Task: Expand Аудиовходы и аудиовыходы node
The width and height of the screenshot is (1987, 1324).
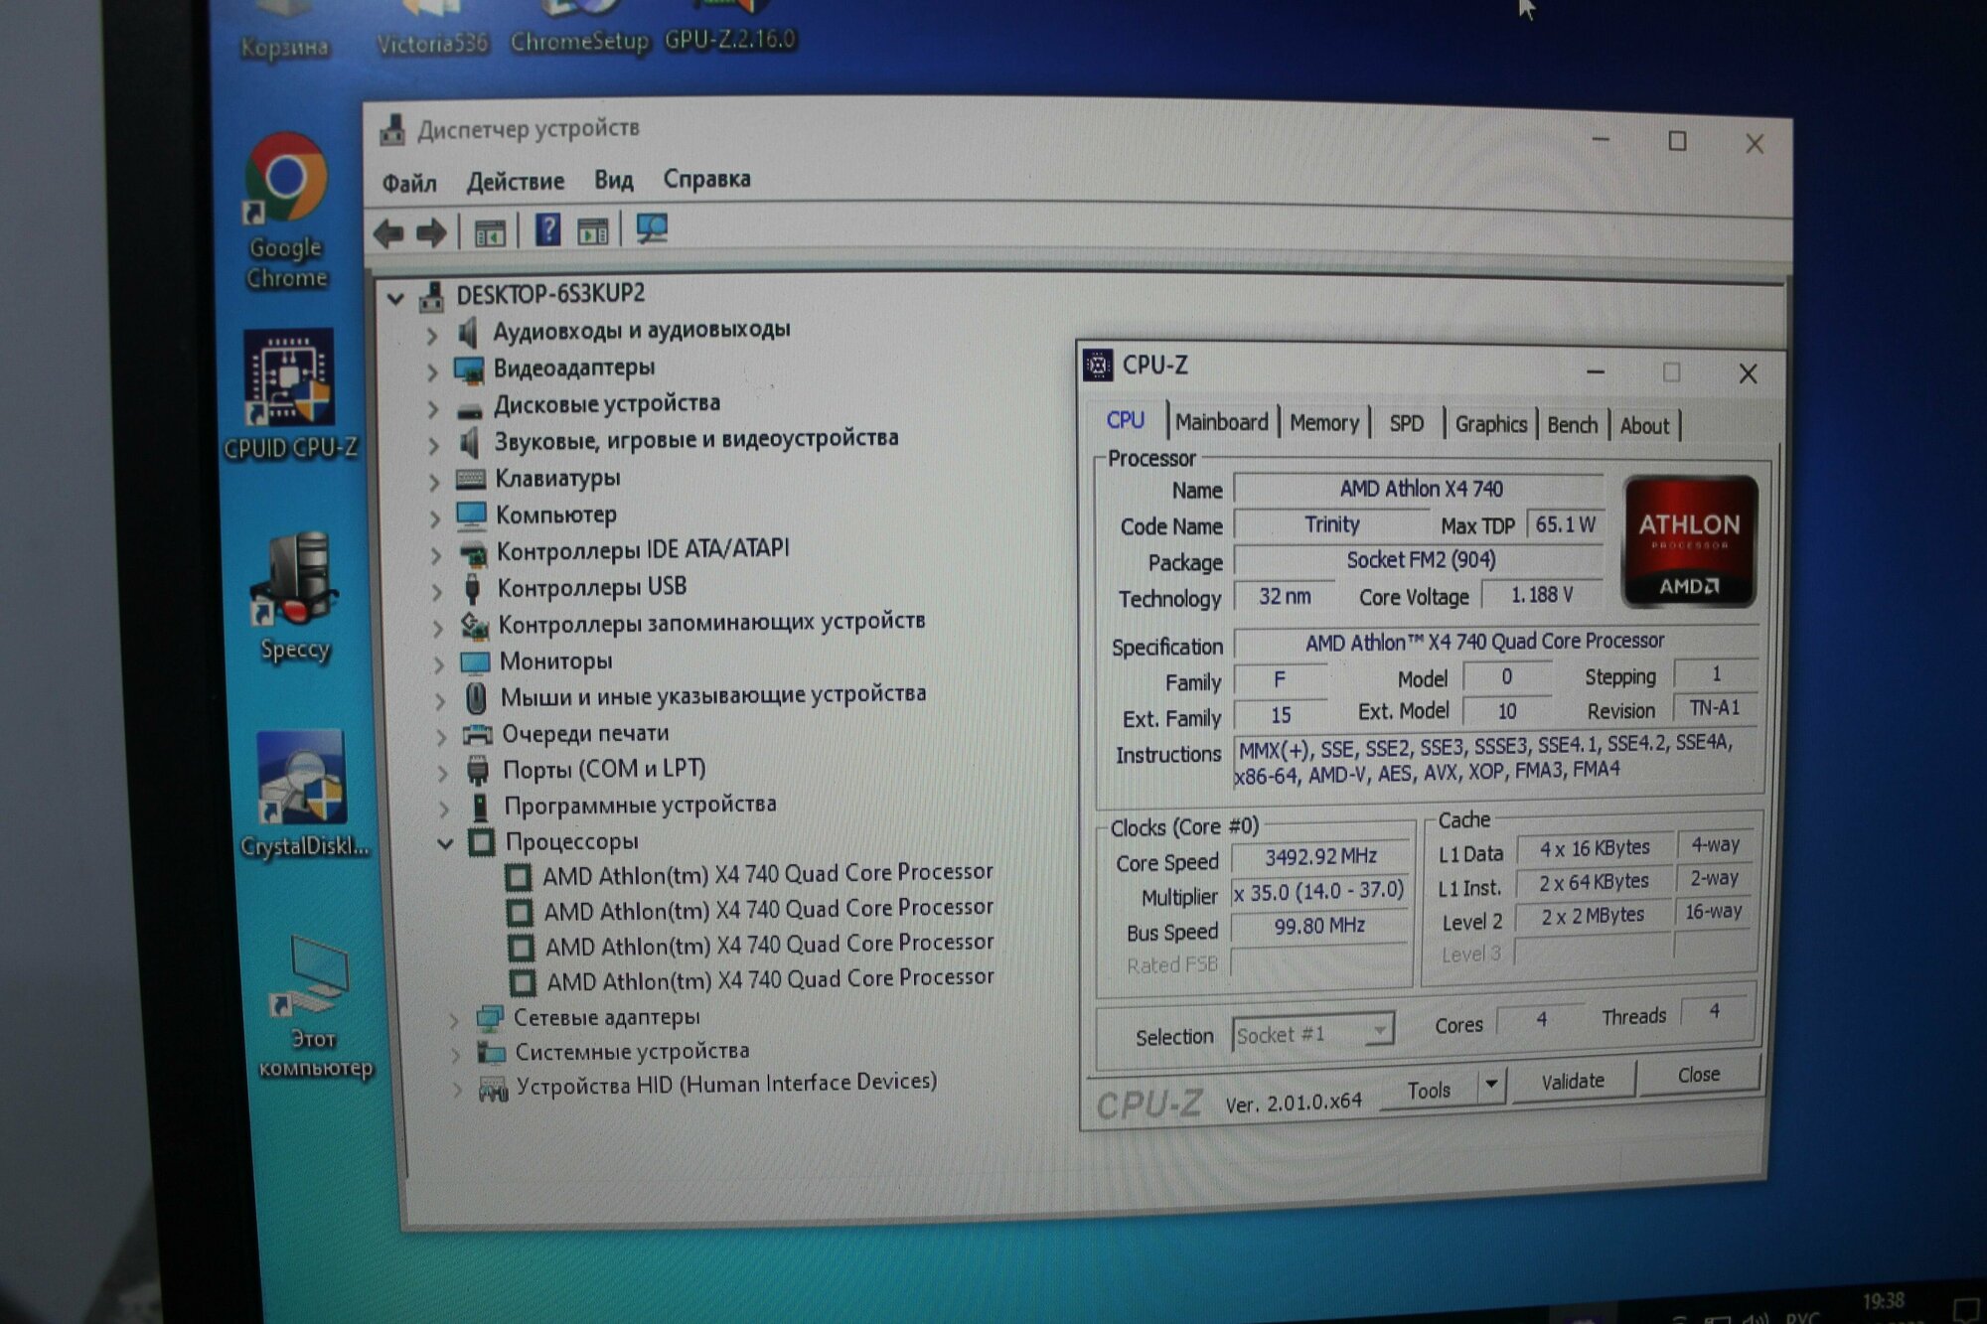Action: 432,336
